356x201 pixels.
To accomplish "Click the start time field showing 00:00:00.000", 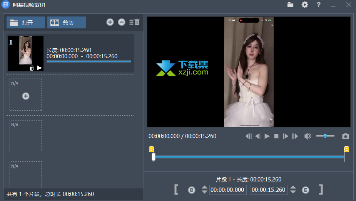I will coord(228,190).
